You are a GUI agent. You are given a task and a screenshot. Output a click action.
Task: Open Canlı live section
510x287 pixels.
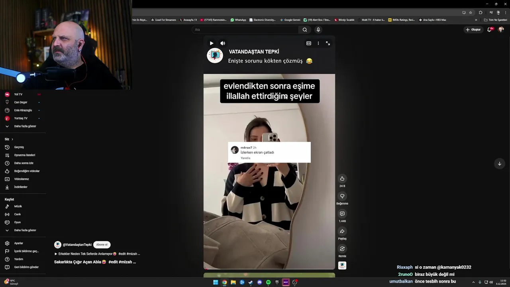[x=23, y=214]
